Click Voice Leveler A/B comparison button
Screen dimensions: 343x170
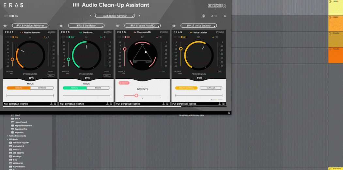(x=215, y=37)
